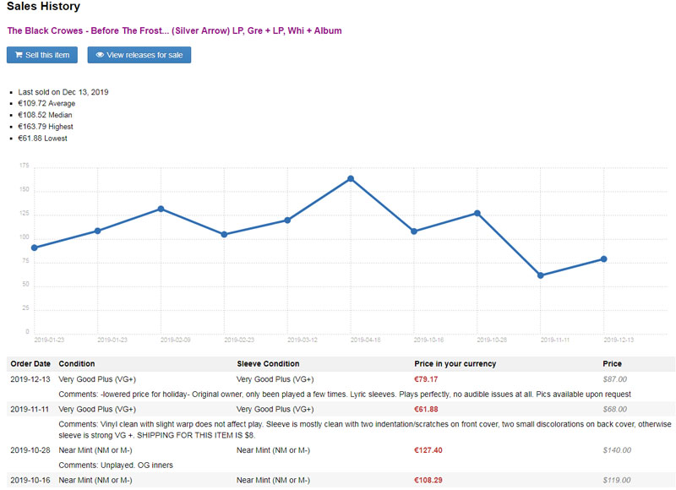The image size is (676, 490).
Task: Select the chart data point for 2019-02-23
Action: click(x=224, y=235)
